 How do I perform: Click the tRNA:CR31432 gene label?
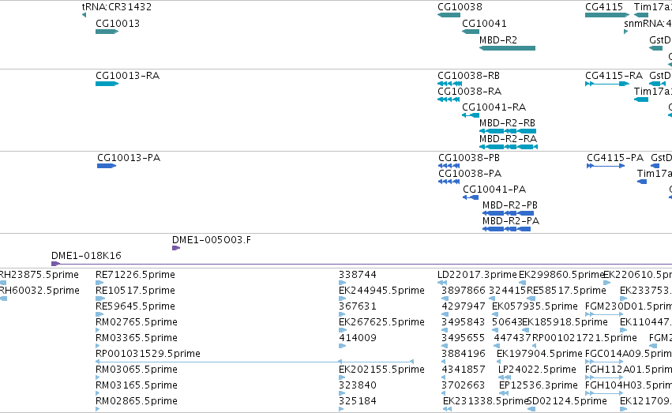(117, 7)
